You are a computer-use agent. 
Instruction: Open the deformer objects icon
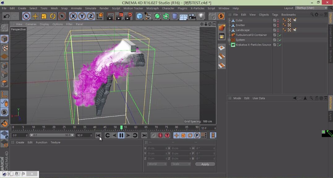pyautogui.click(x=175, y=16)
